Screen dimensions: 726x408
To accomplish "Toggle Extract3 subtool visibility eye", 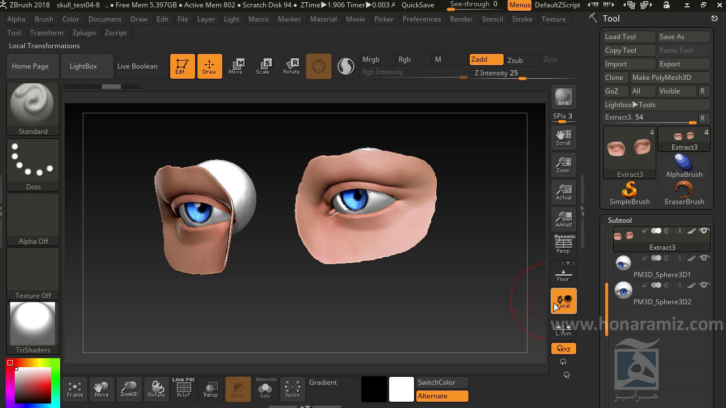I will (x=704, y=231).
